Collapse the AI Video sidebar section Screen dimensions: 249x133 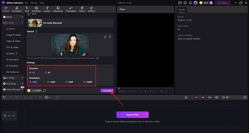[x=13, y=23]
